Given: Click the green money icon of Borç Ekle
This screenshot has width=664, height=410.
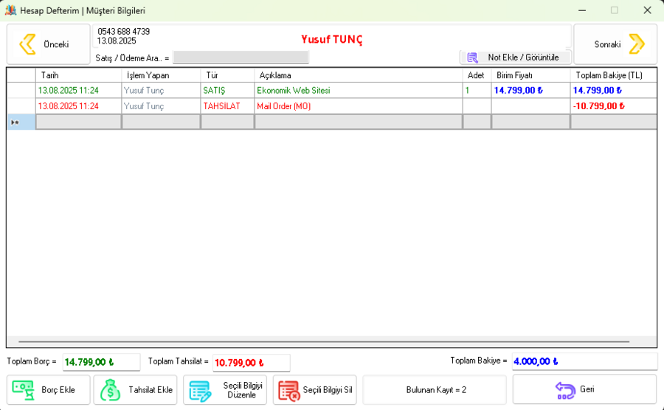Looking at the screenshot, I should coord(24,390).
